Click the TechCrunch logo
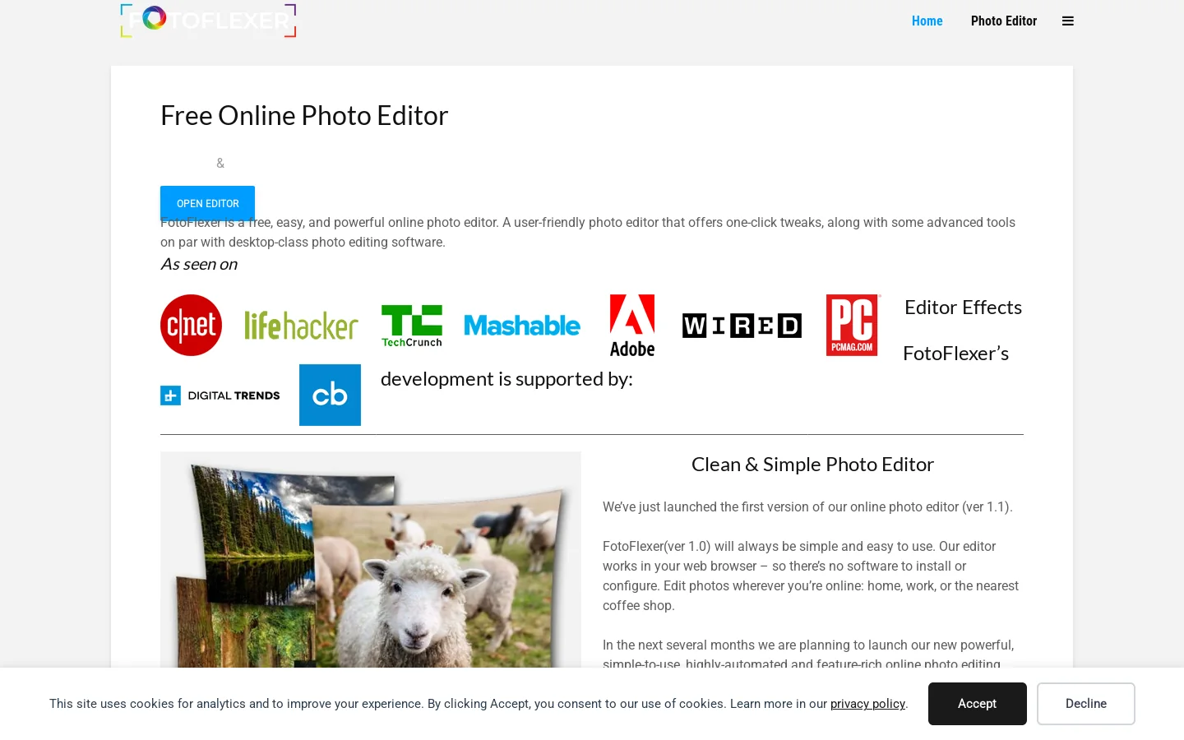Viewport: 1184px width, 740px height. point(412,326)
